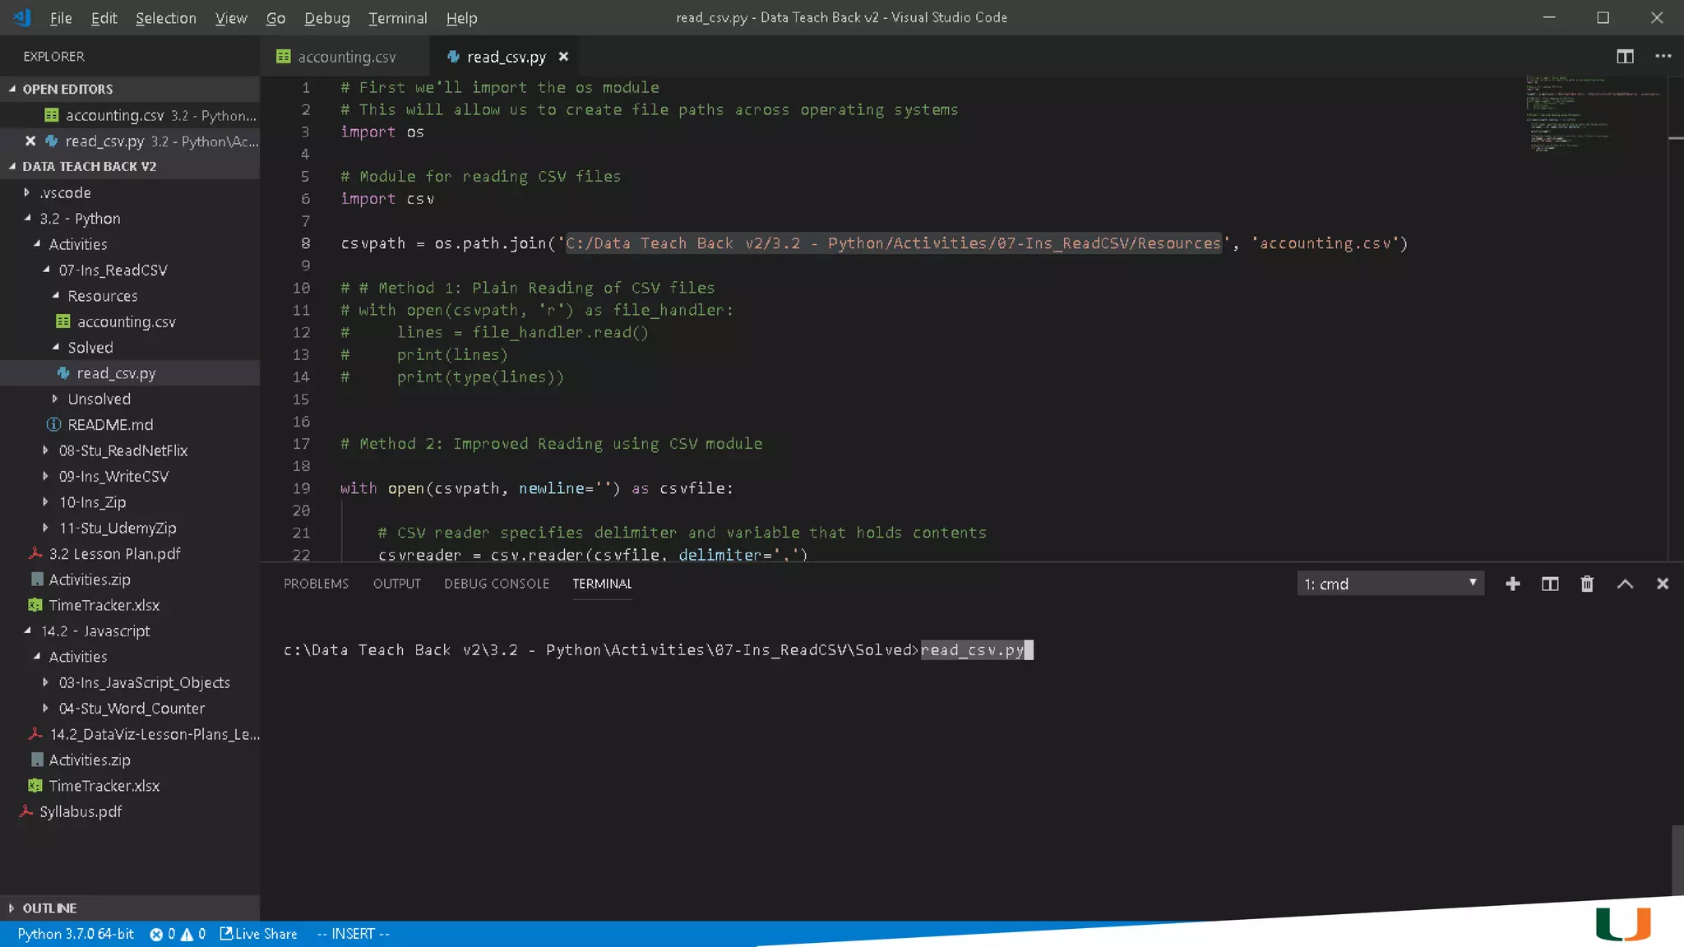Viewport: 1684px width, 947px height.
Task: Click the errors and warnings status indicator
Action: point(178,934)
